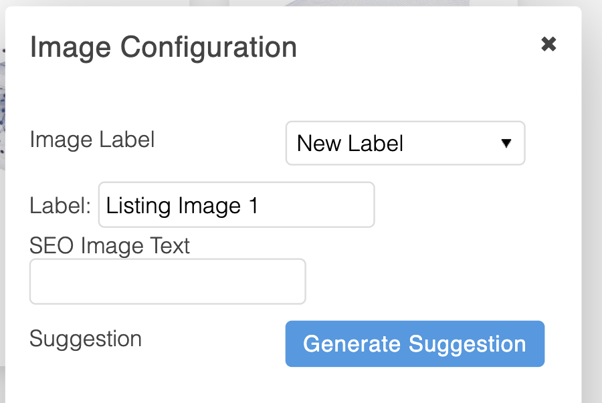Click the "Image Label" caption text
The width and height of the screenshot is (602, 403).
click(92, 140)
